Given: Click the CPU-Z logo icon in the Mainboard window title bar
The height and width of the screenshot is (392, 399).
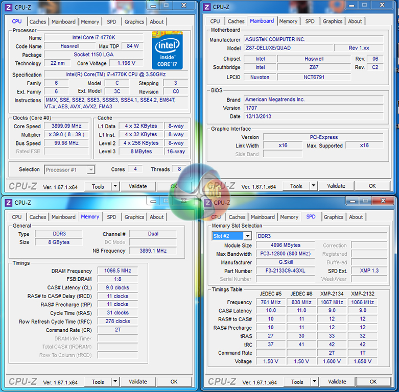Looking at the screenshot, I should (x=207, y=7).
